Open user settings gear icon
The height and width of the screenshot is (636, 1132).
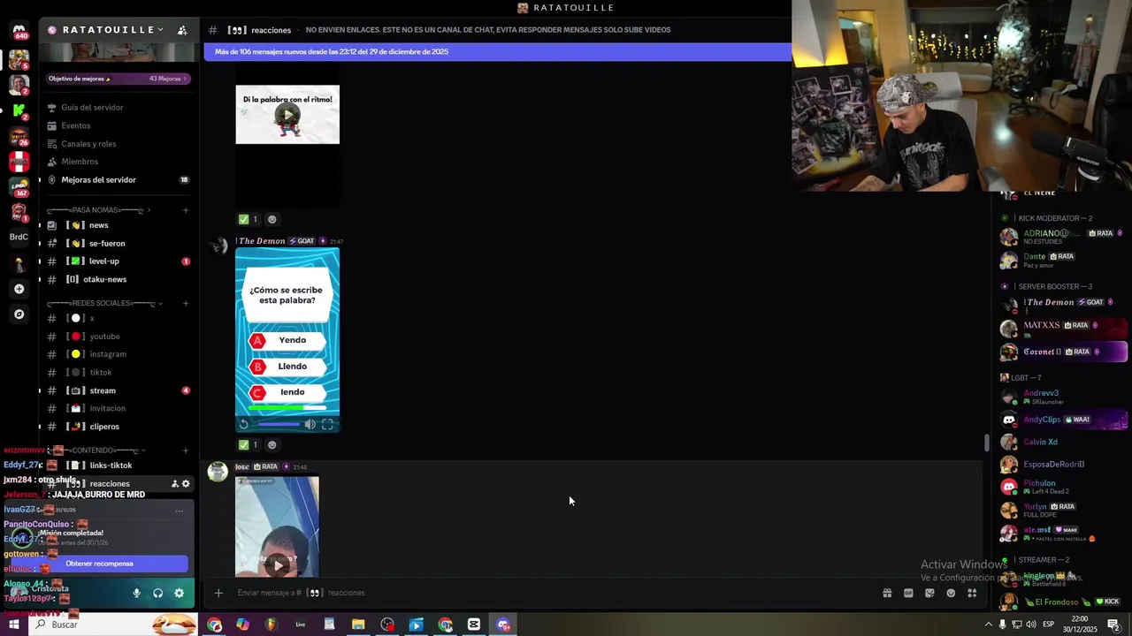(180, 594)
